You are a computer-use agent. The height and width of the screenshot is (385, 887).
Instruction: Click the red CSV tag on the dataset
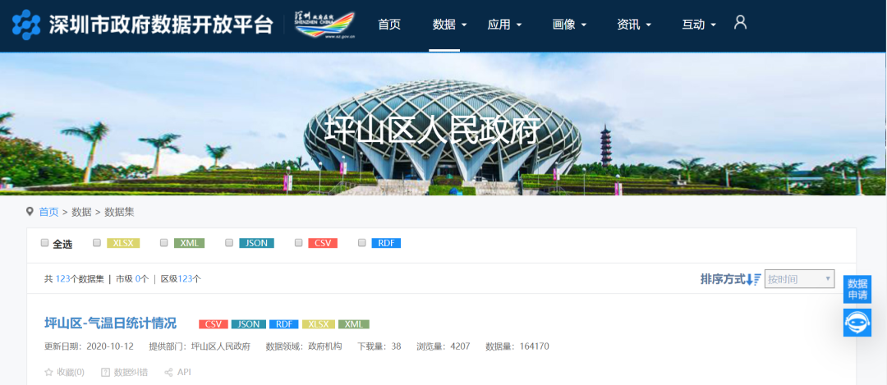(x=214, y=324)
